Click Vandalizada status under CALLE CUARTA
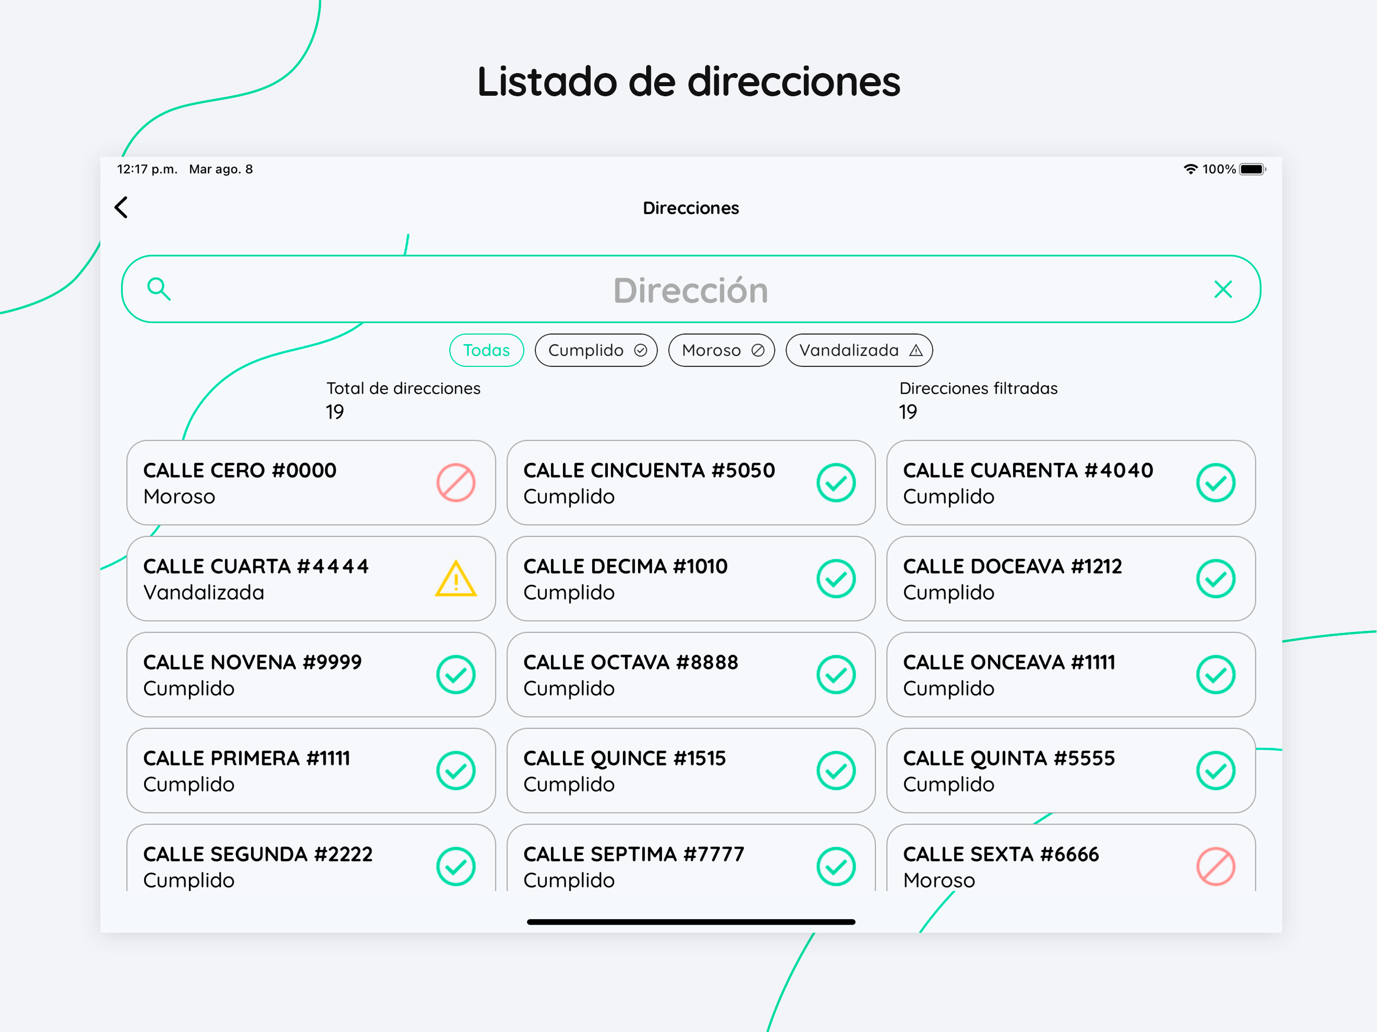The width and height of the screenshot is (1377, 1032). click(x=204, y=593)
